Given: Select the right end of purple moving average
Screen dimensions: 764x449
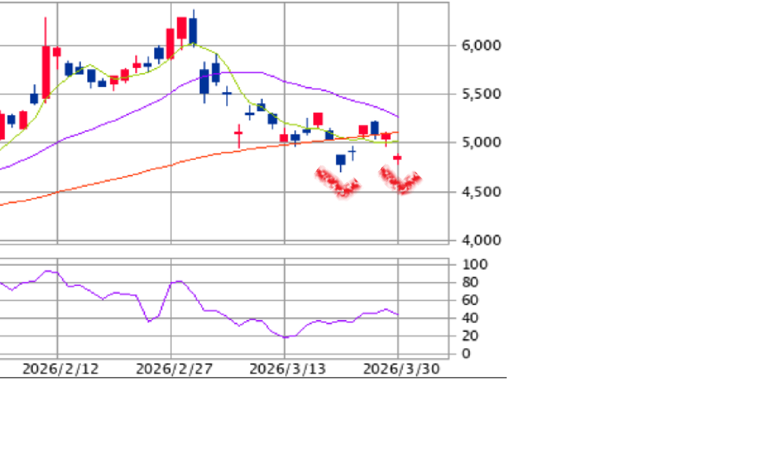Looking at the screenshot, I should coord(397,116).
